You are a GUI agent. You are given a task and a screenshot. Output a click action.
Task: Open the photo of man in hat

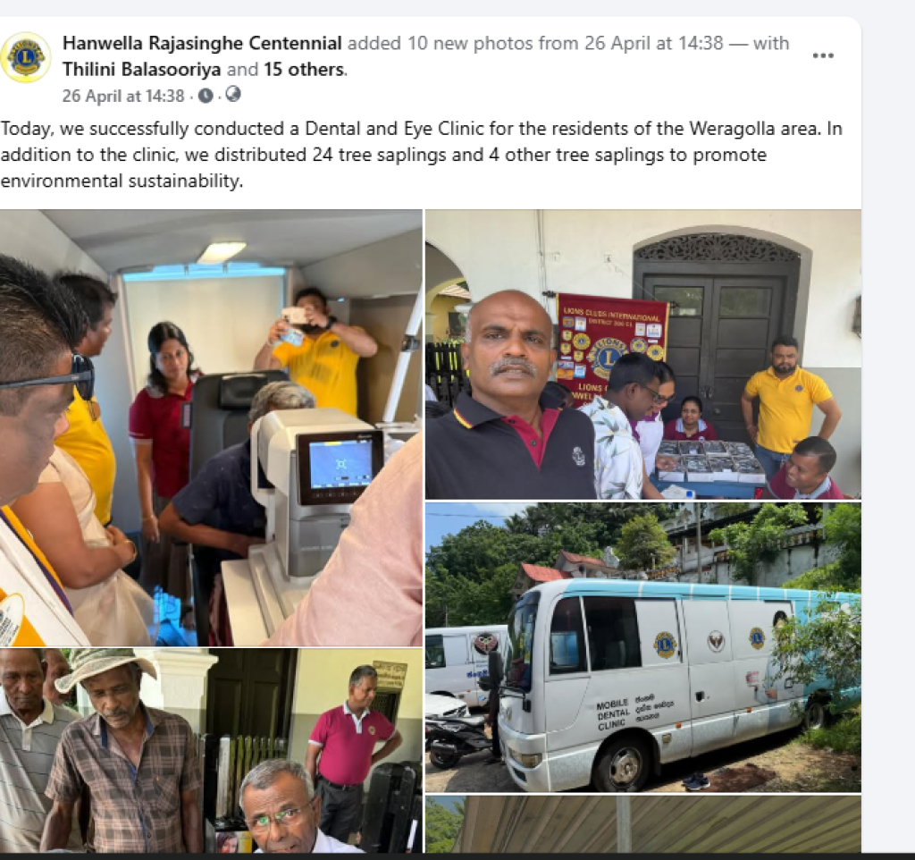[211, 751]
